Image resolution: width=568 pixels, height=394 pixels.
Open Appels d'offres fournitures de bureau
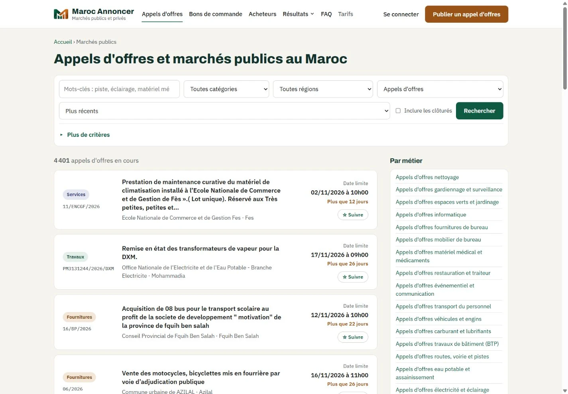pos(442,227)
